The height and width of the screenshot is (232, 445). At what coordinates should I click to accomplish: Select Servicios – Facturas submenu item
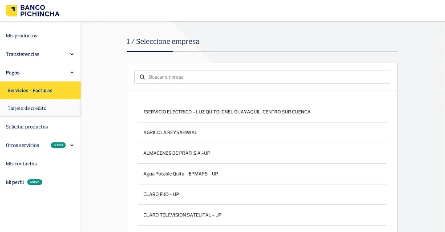[x=40, y=90]
